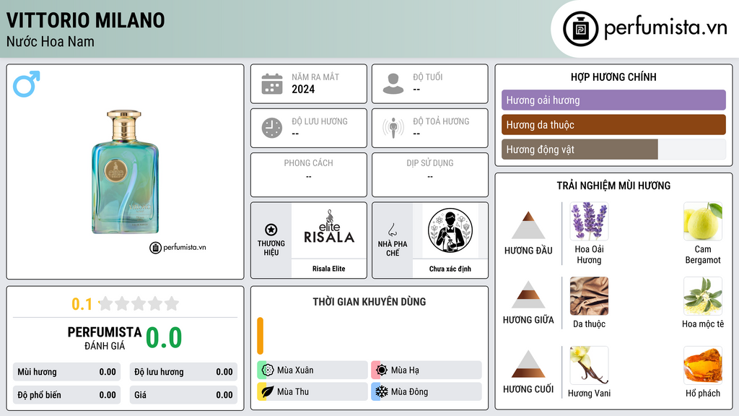
Task: Click the person icon beside Độ tuổi
Action: click(393, 84)
